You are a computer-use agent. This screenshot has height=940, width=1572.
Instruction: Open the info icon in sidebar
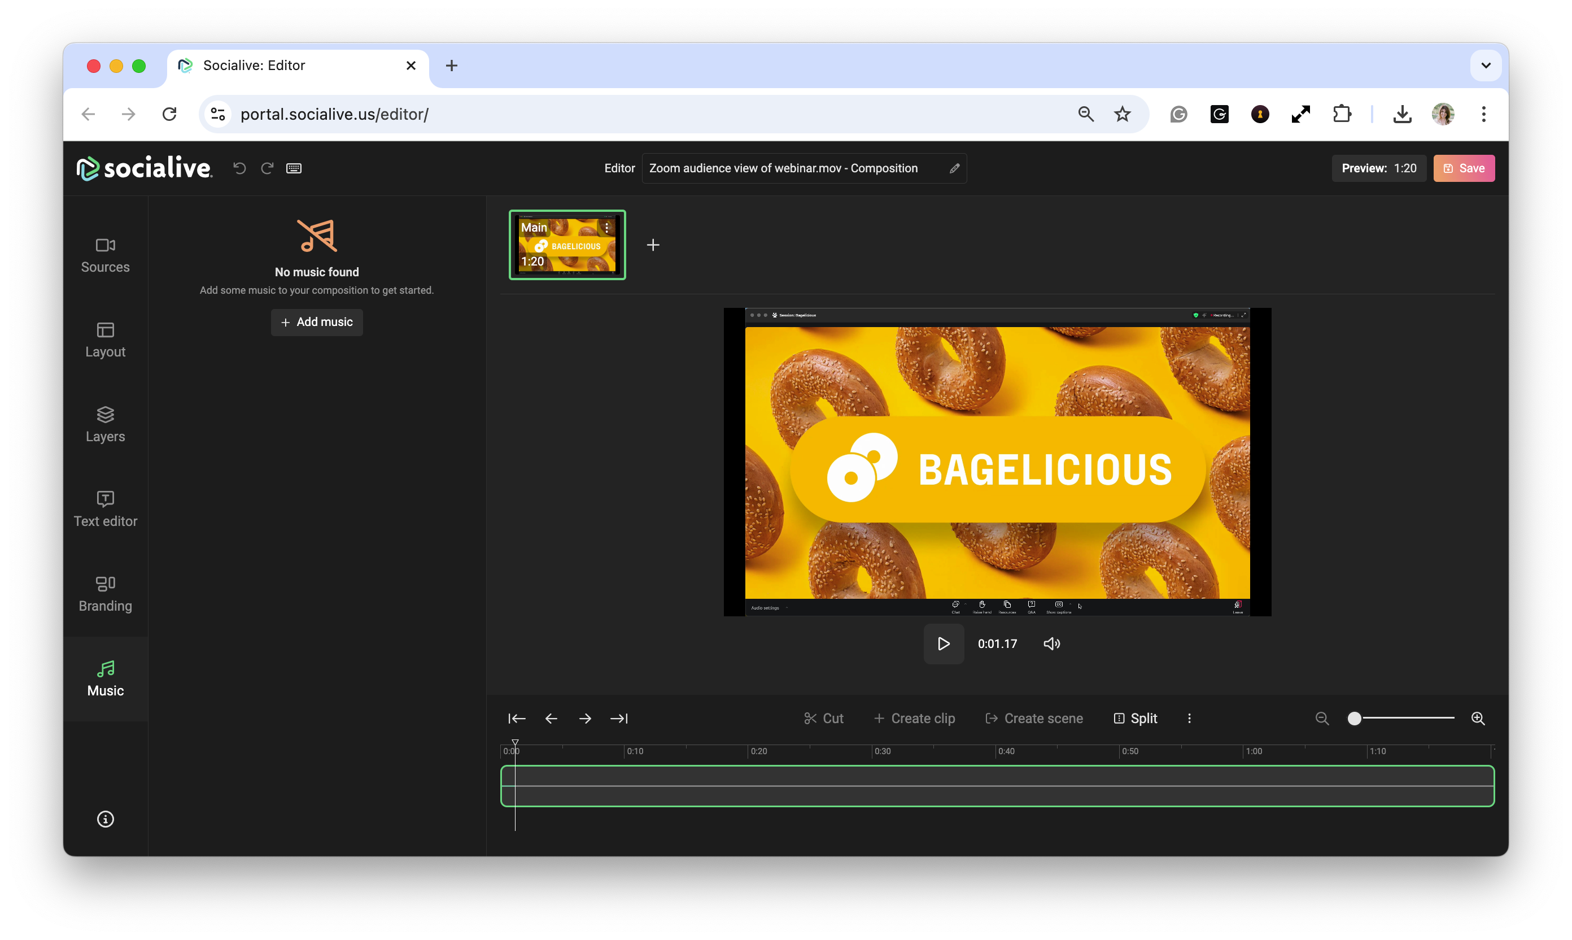click(105, 819)
